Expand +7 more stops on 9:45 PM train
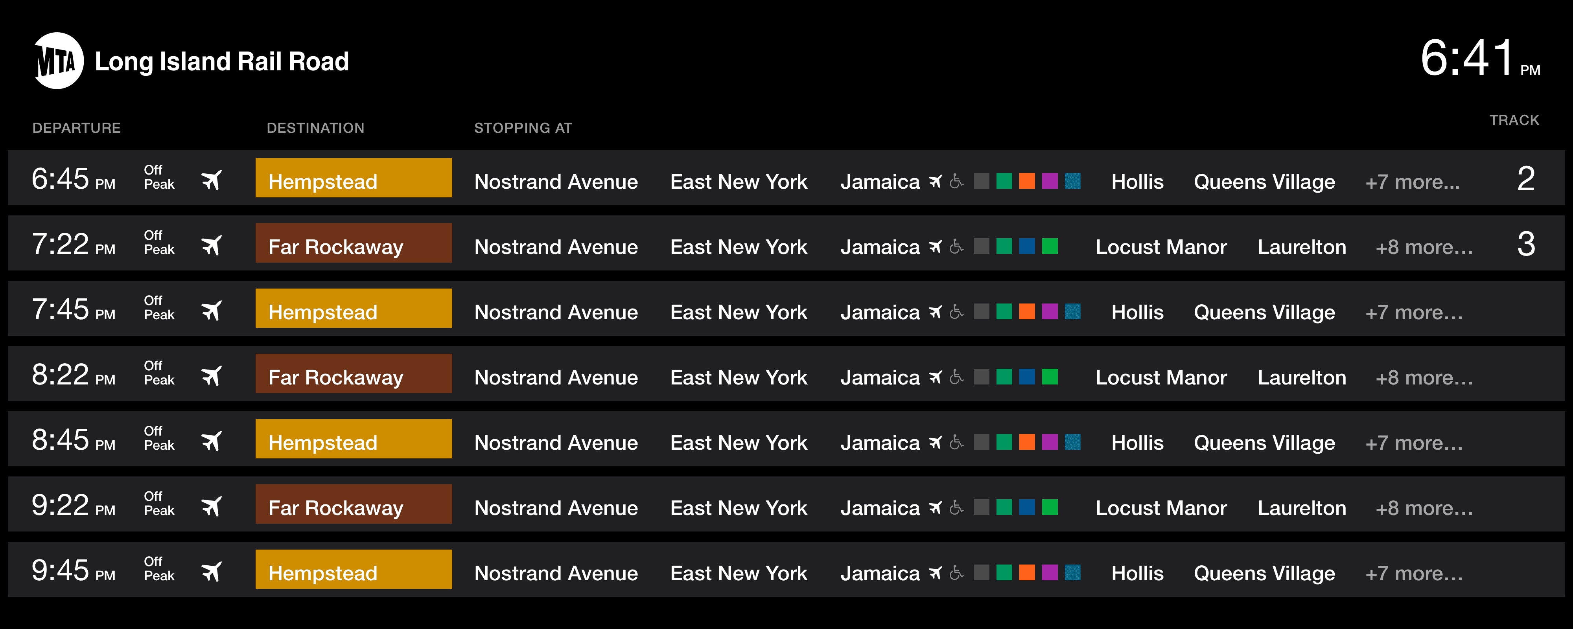Image resolution: width=1573 pixels, height=629 pixels. (1414, 574)
